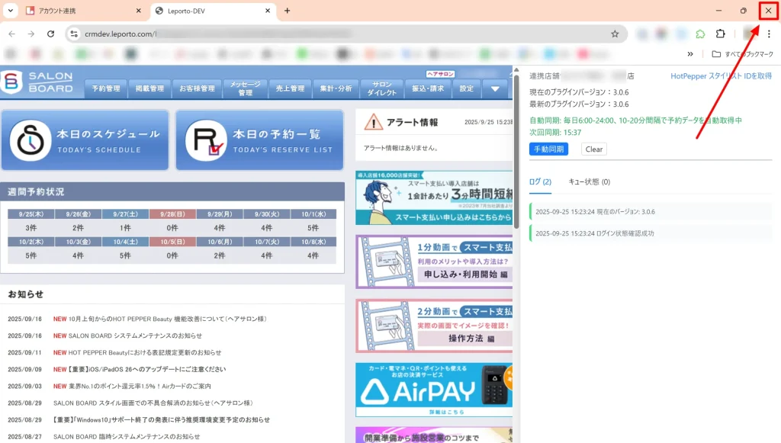The height and width of the screenshot is (443, 781).
Task: Expand the tab search dropdown arrow
Action: [11, 11]
